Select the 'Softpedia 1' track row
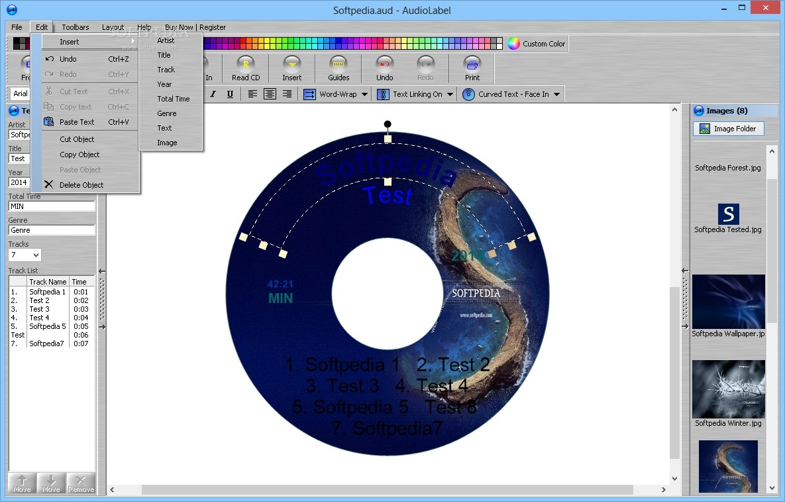785x502 pixels. (52, 292)
